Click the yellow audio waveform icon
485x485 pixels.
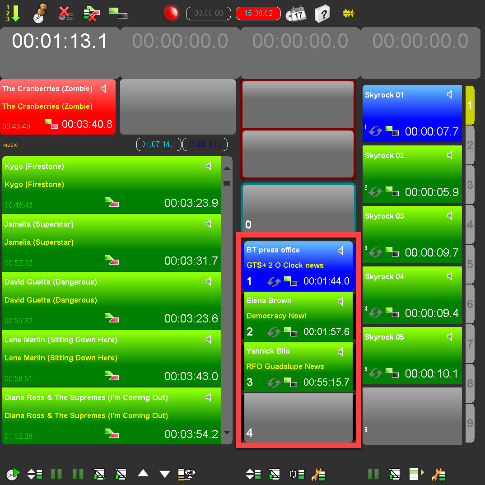pos(348,14)
